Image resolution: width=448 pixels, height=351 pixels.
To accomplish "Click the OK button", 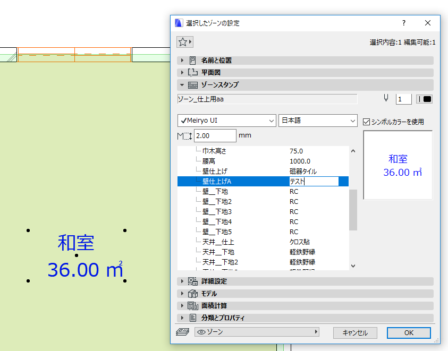I will pos(409,333).
